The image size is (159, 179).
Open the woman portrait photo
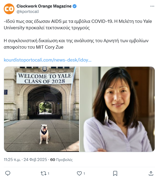(x=117, y=109)
